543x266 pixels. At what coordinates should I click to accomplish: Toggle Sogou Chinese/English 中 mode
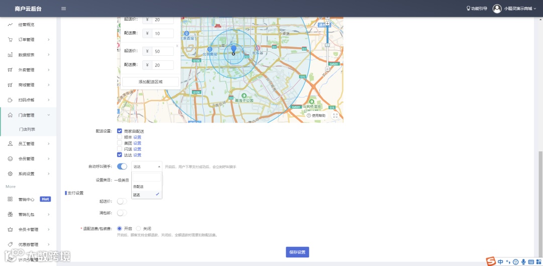tap(501, 262)
